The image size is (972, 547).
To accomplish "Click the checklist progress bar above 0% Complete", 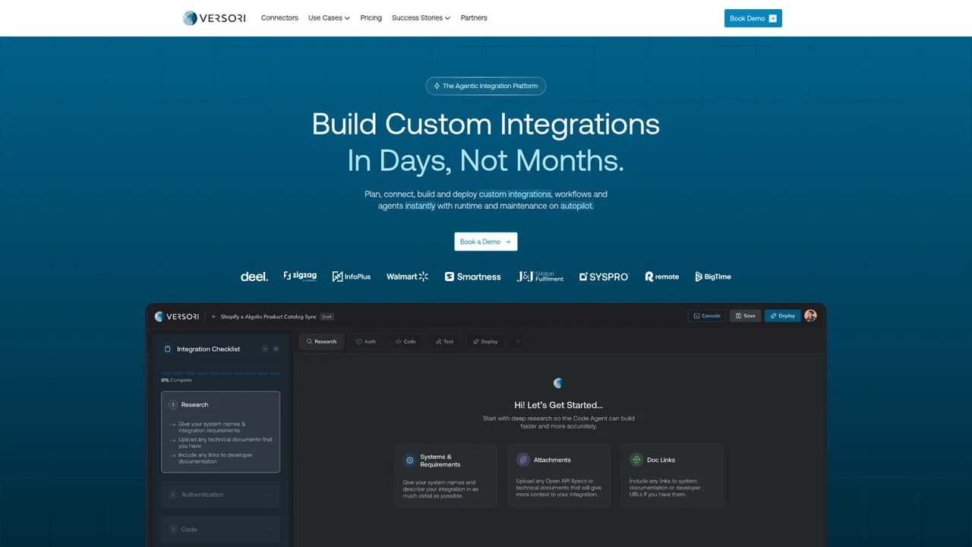I will 220,373.
